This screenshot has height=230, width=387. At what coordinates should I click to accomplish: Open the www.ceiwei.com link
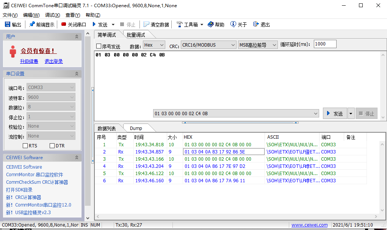click(309, 224)
